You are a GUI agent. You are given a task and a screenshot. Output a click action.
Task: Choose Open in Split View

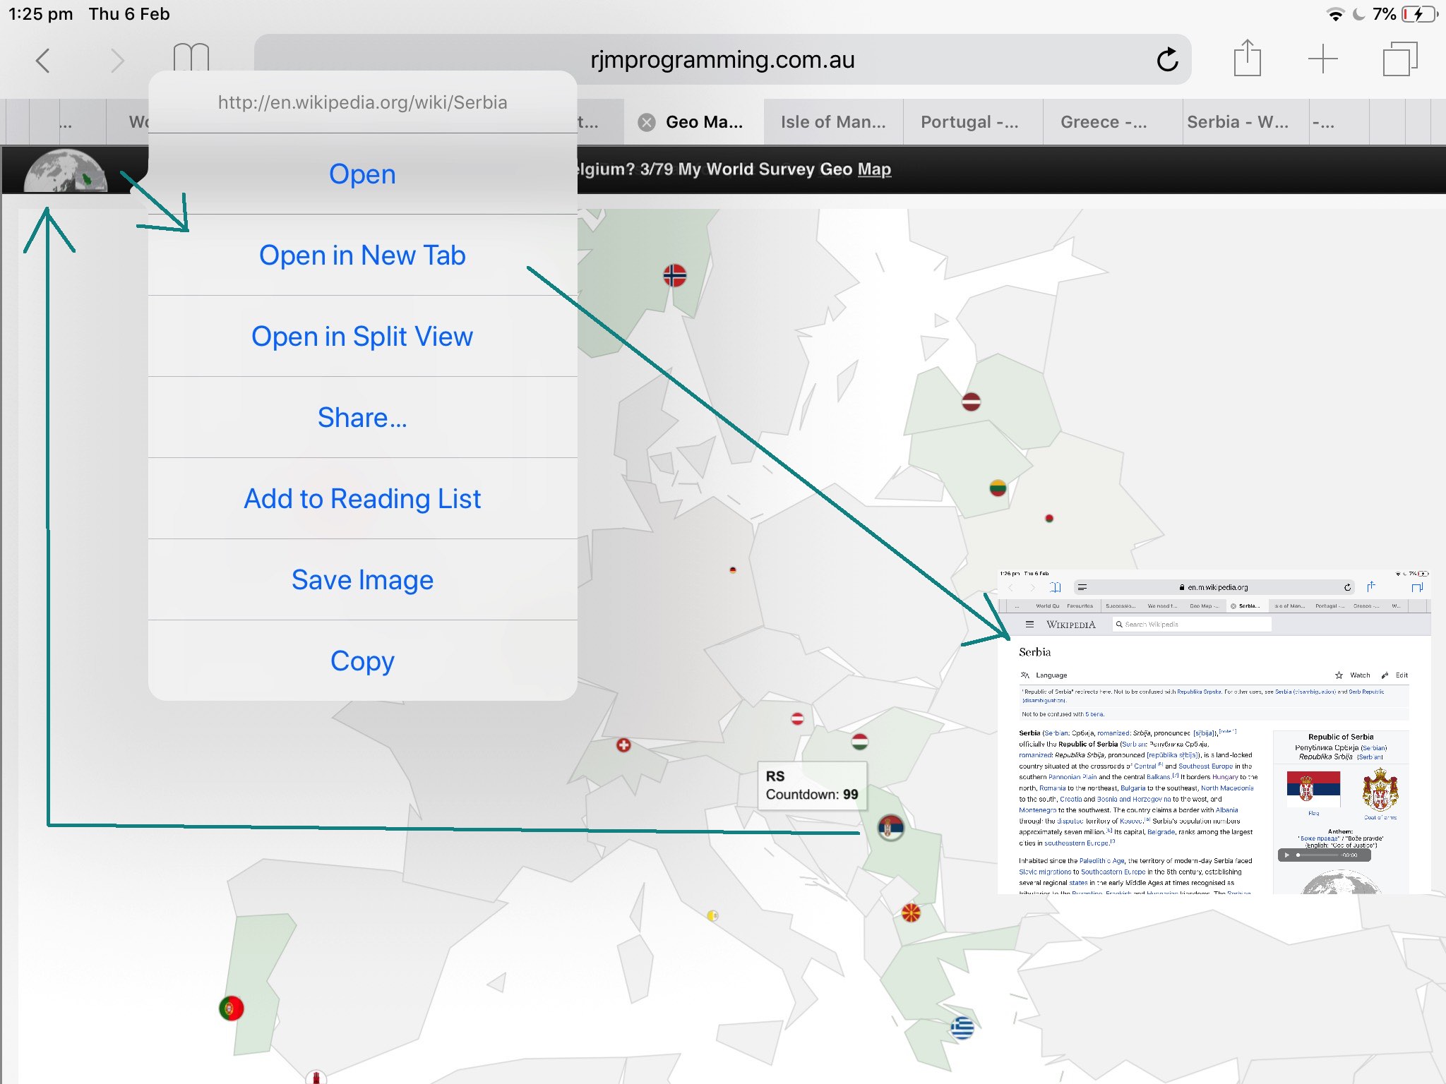tap(362, 336)
